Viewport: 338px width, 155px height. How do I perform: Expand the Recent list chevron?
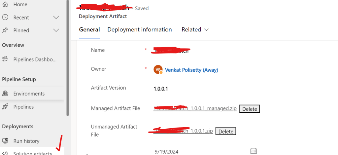(x=56, y=18)
